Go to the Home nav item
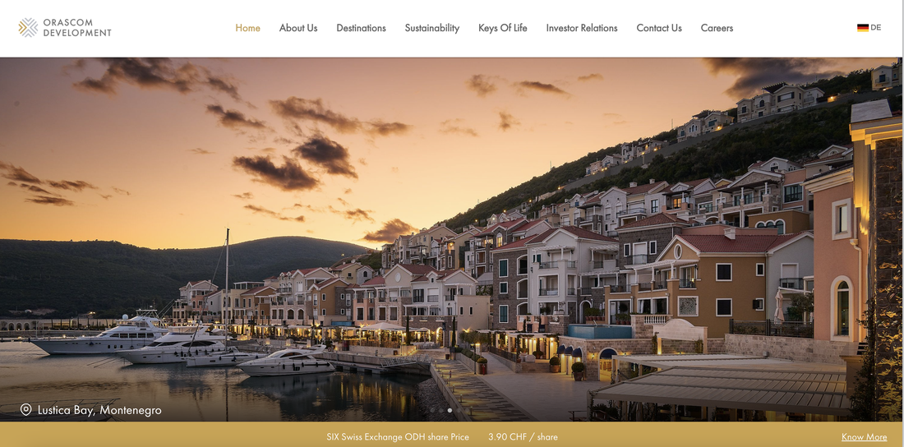Viewport: 904px width, 447px height. click(247, 28)
